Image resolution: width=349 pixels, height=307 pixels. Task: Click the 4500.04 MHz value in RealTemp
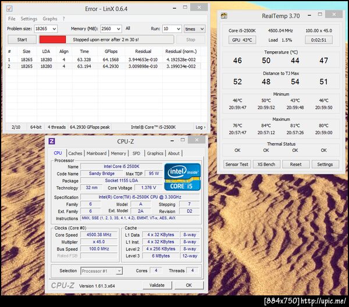pyautogui.click(x=280, y=31)
